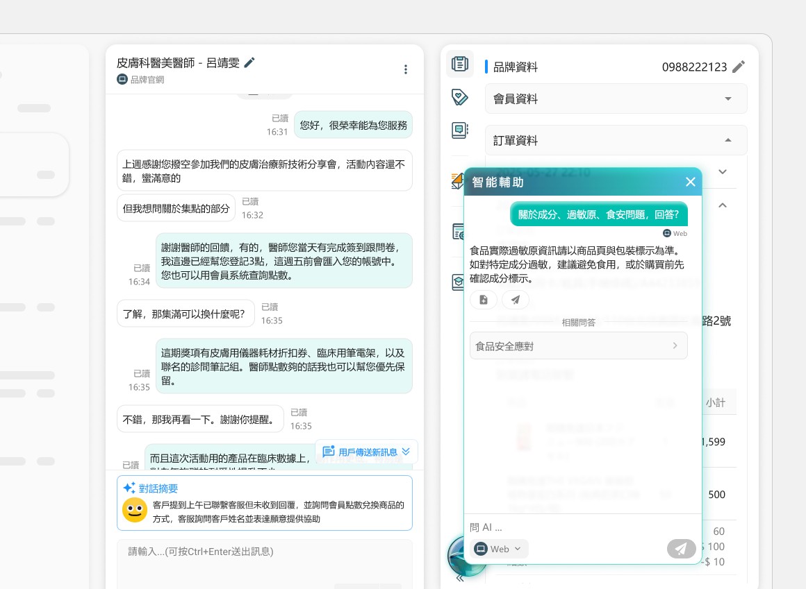Screen dimensions: 806x589
Task: Click the 問 AI input field
Action: point(582,527)
